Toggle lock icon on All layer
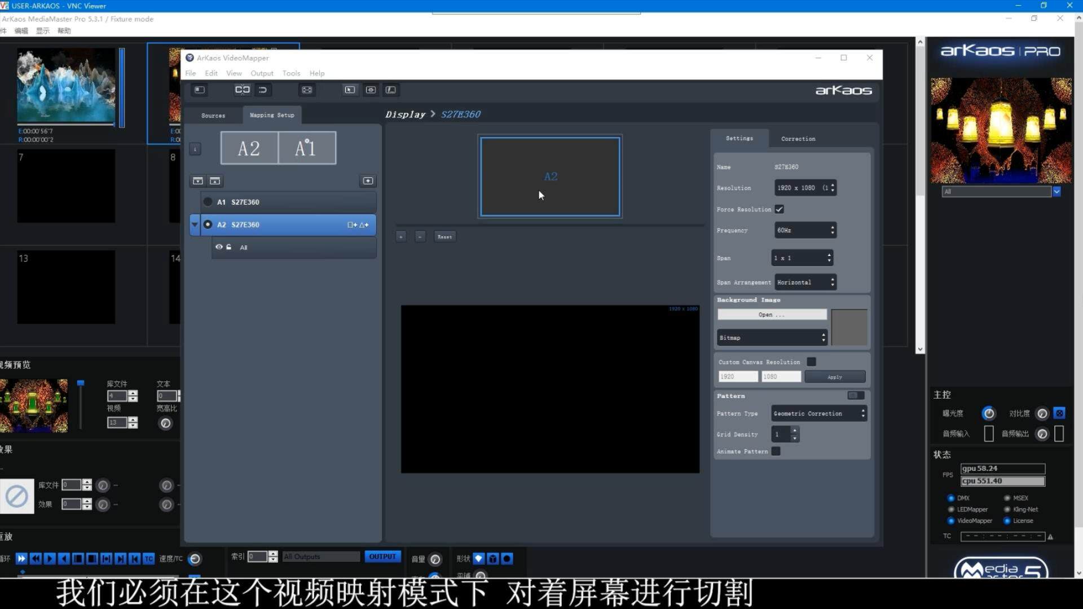 [229, 248]
